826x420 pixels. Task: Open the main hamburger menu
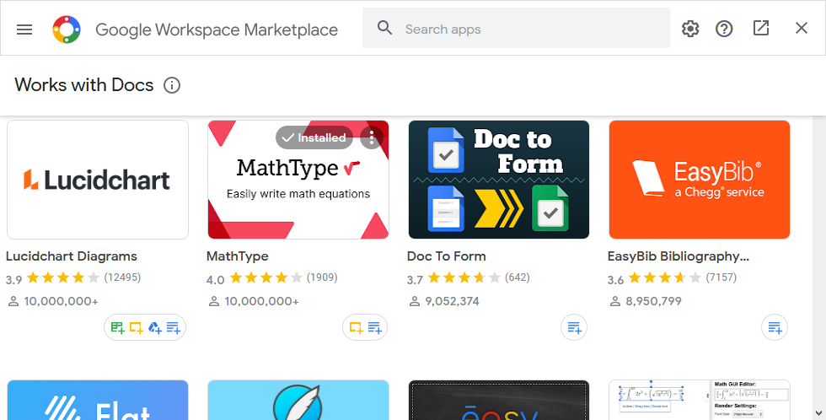click(24, 30)
